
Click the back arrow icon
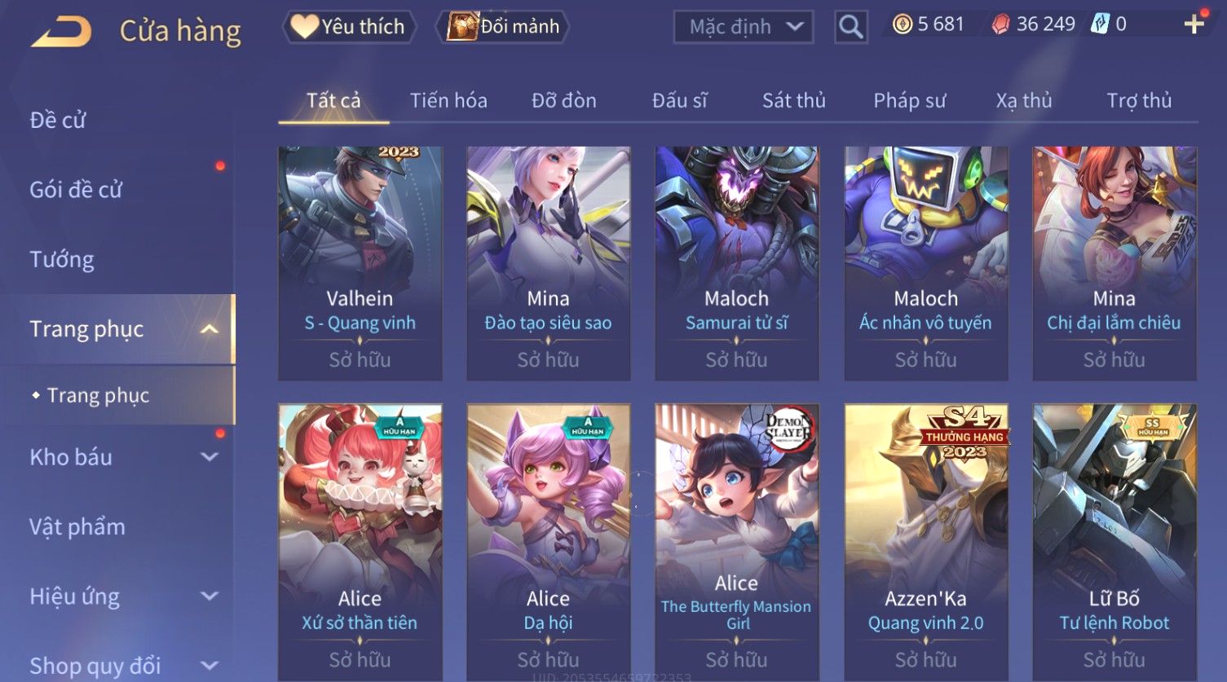click(x=61, y=32)
